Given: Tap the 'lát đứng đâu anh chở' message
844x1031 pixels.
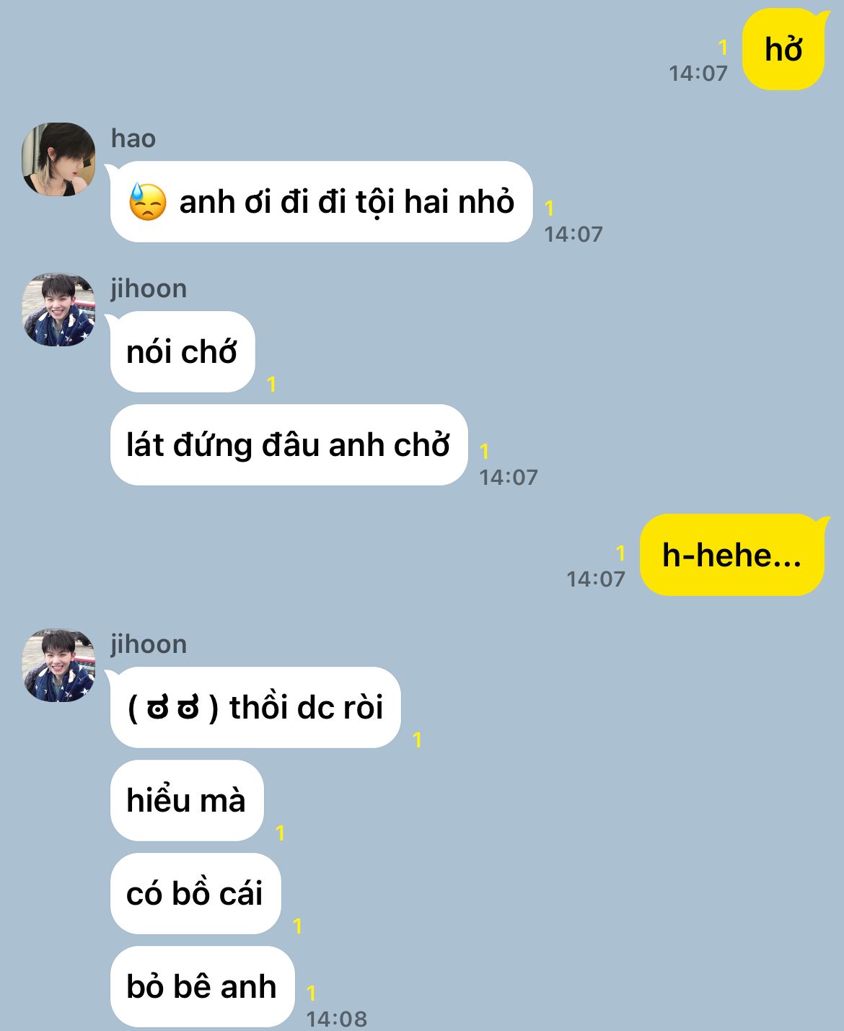Looking at the screenshot, I should click(289, 444).
